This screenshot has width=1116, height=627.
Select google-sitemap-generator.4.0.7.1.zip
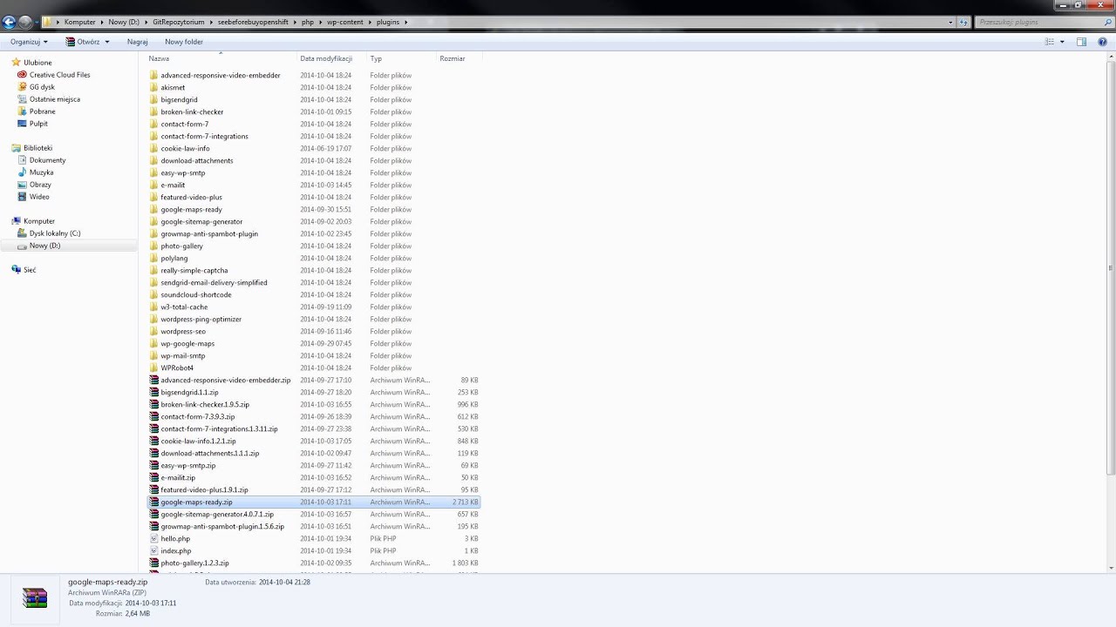coord(217,514)
